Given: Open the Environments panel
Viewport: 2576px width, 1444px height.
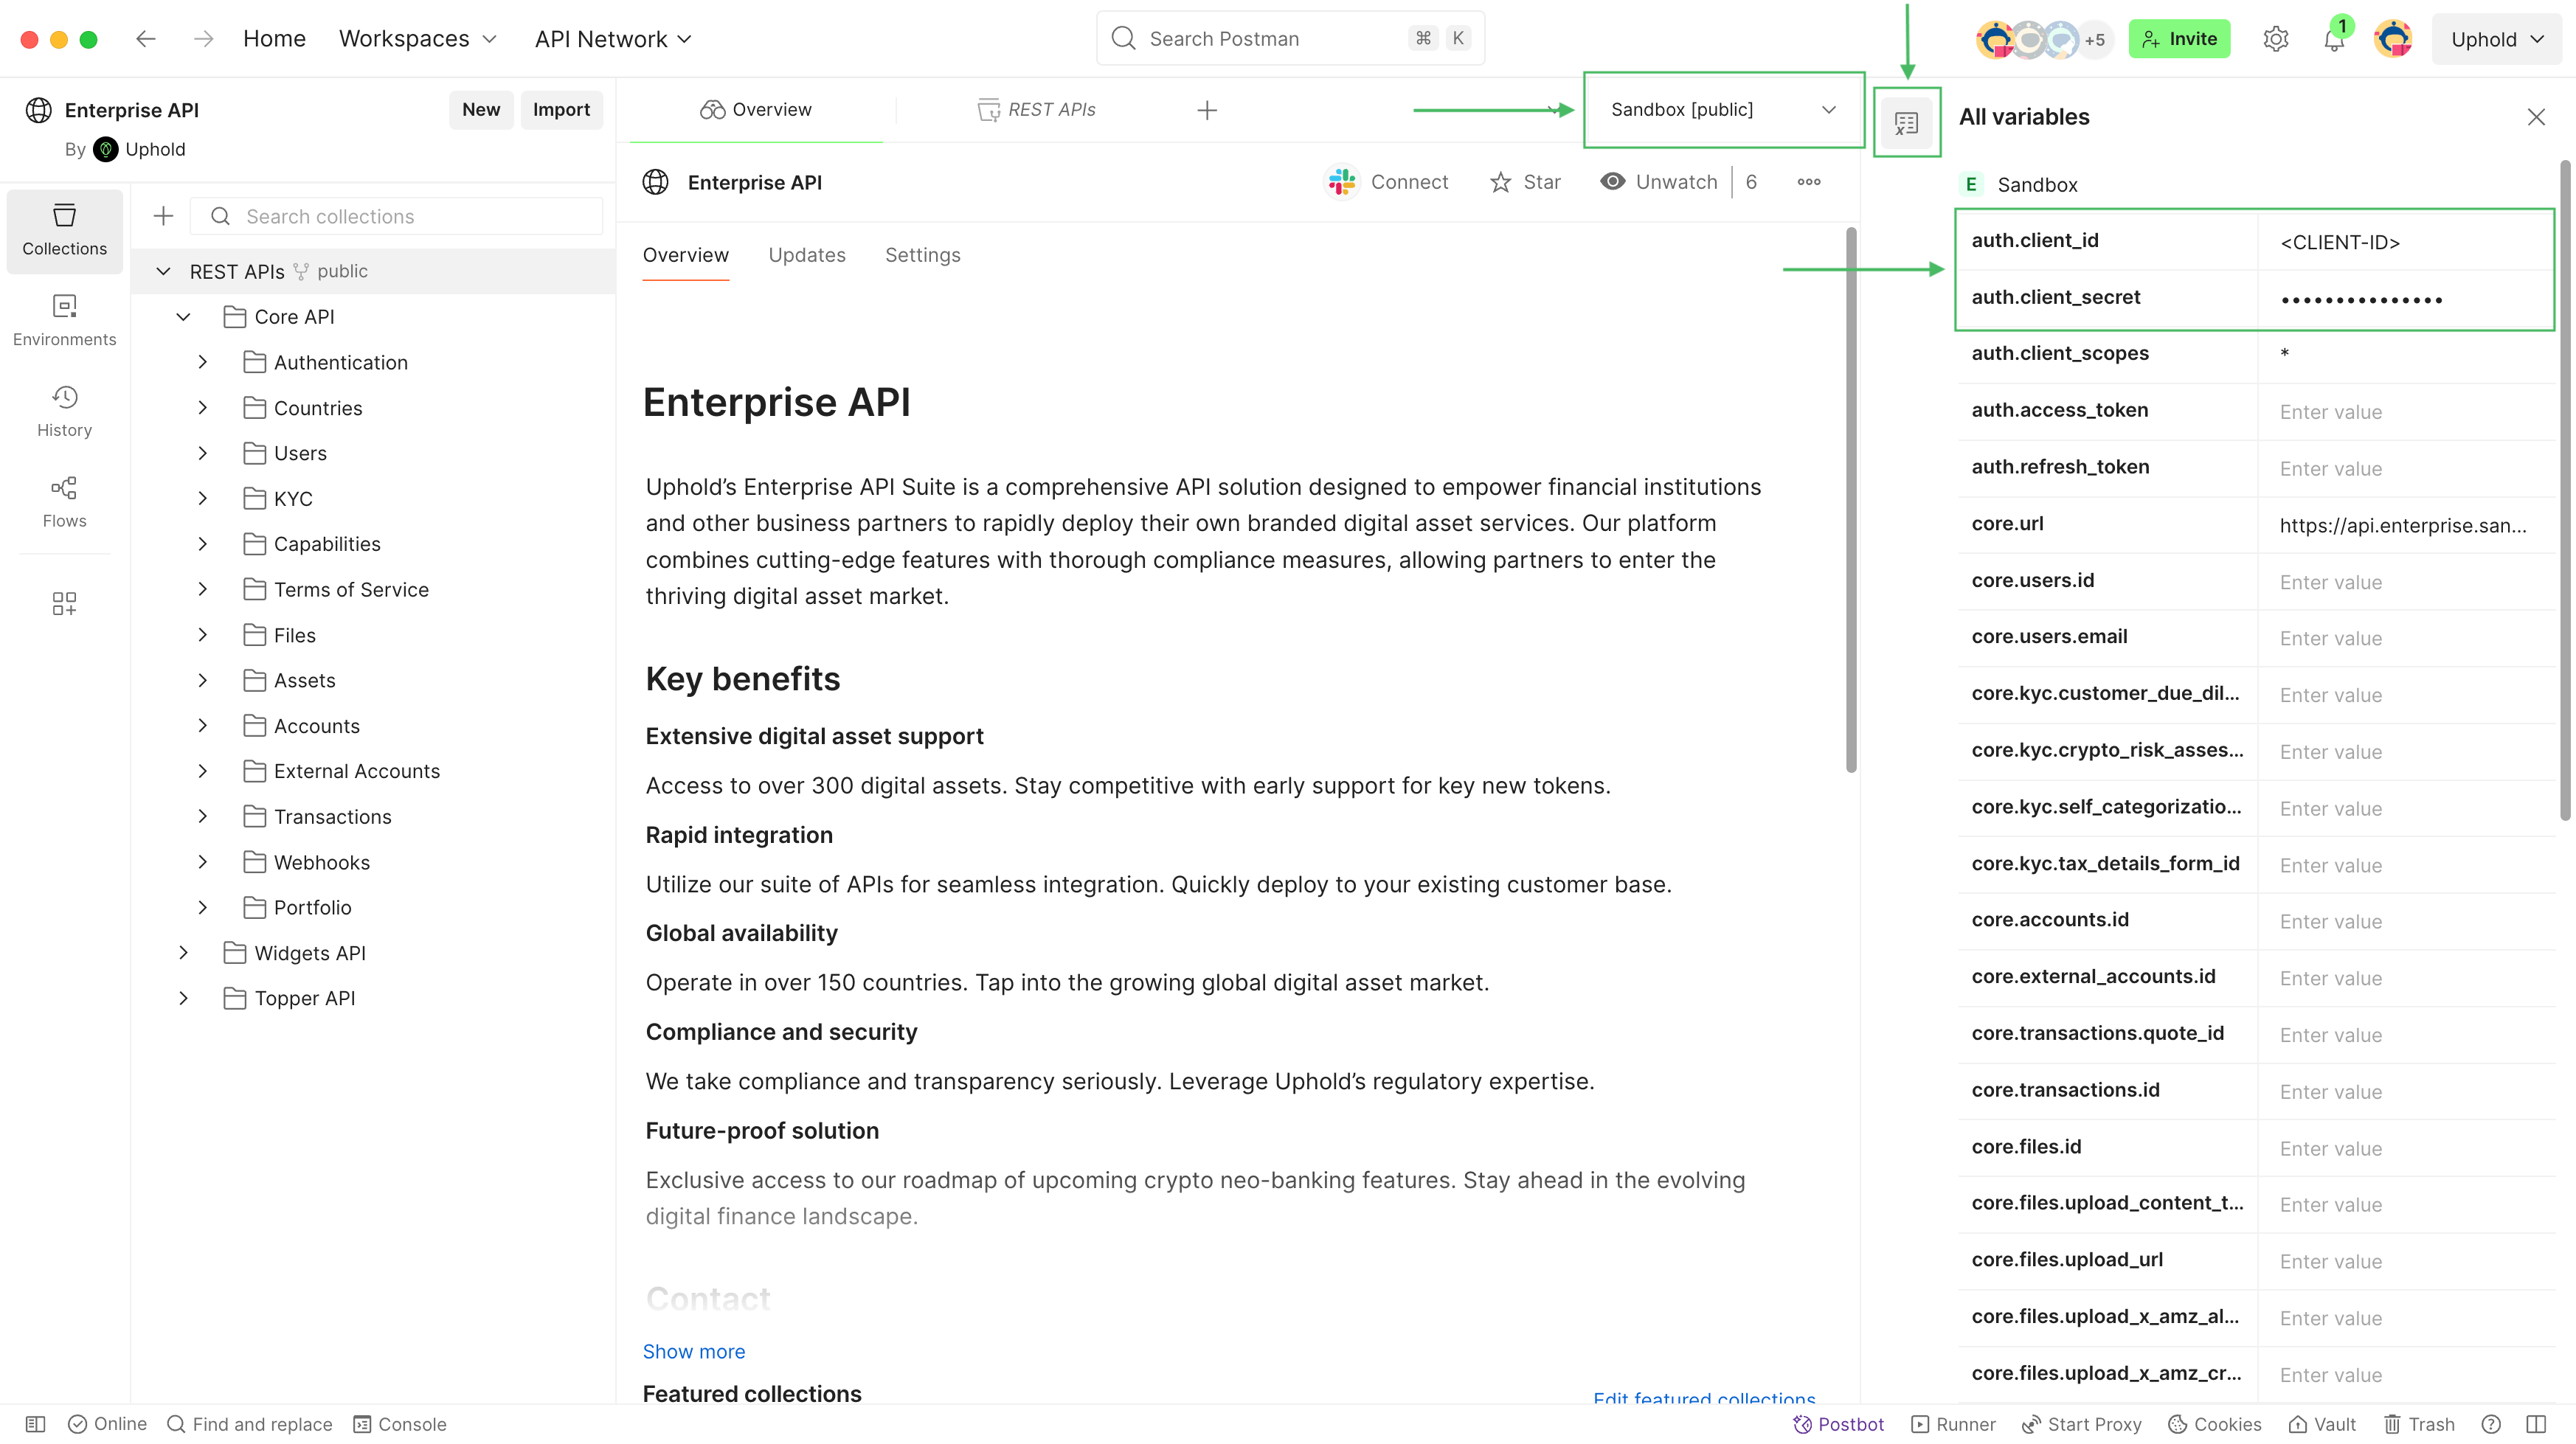Looking at the screenshot, I should point(64,320).
